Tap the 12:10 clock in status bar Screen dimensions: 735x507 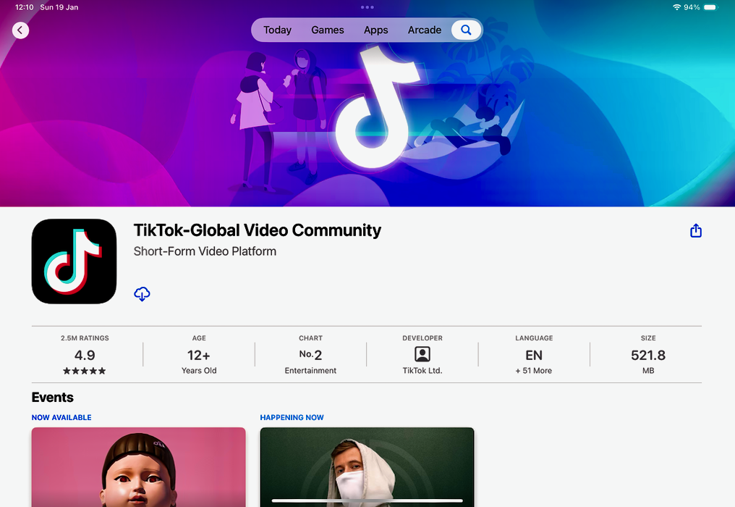(x=25, y=7)
